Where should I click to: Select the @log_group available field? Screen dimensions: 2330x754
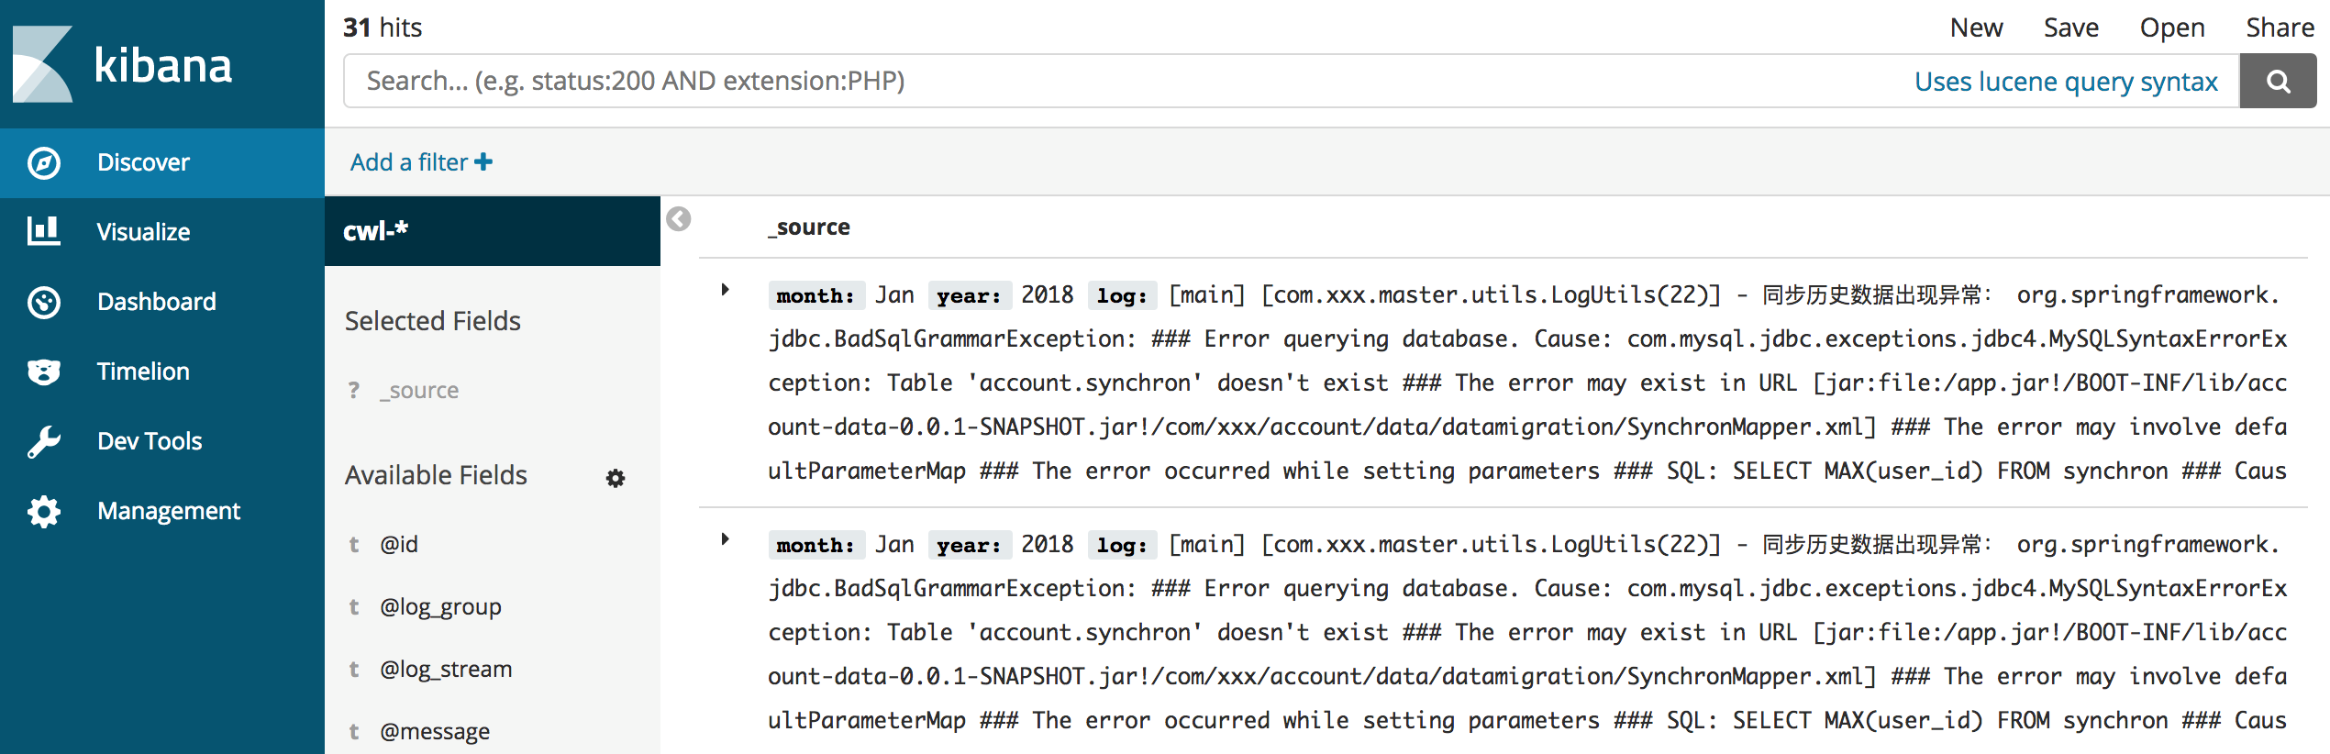point(441,607)
